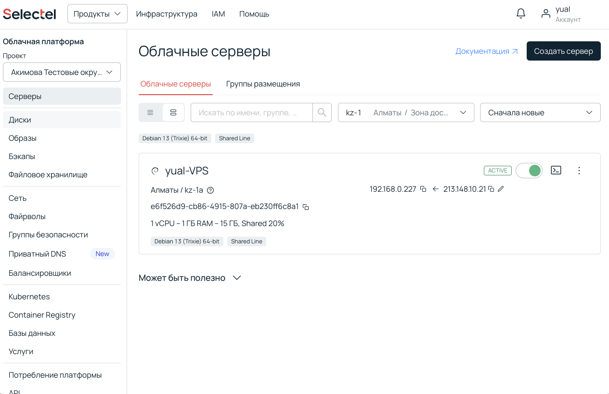Screen dimensions: 609x394
Task: Open the notifications bell
Action: point(521,13)
